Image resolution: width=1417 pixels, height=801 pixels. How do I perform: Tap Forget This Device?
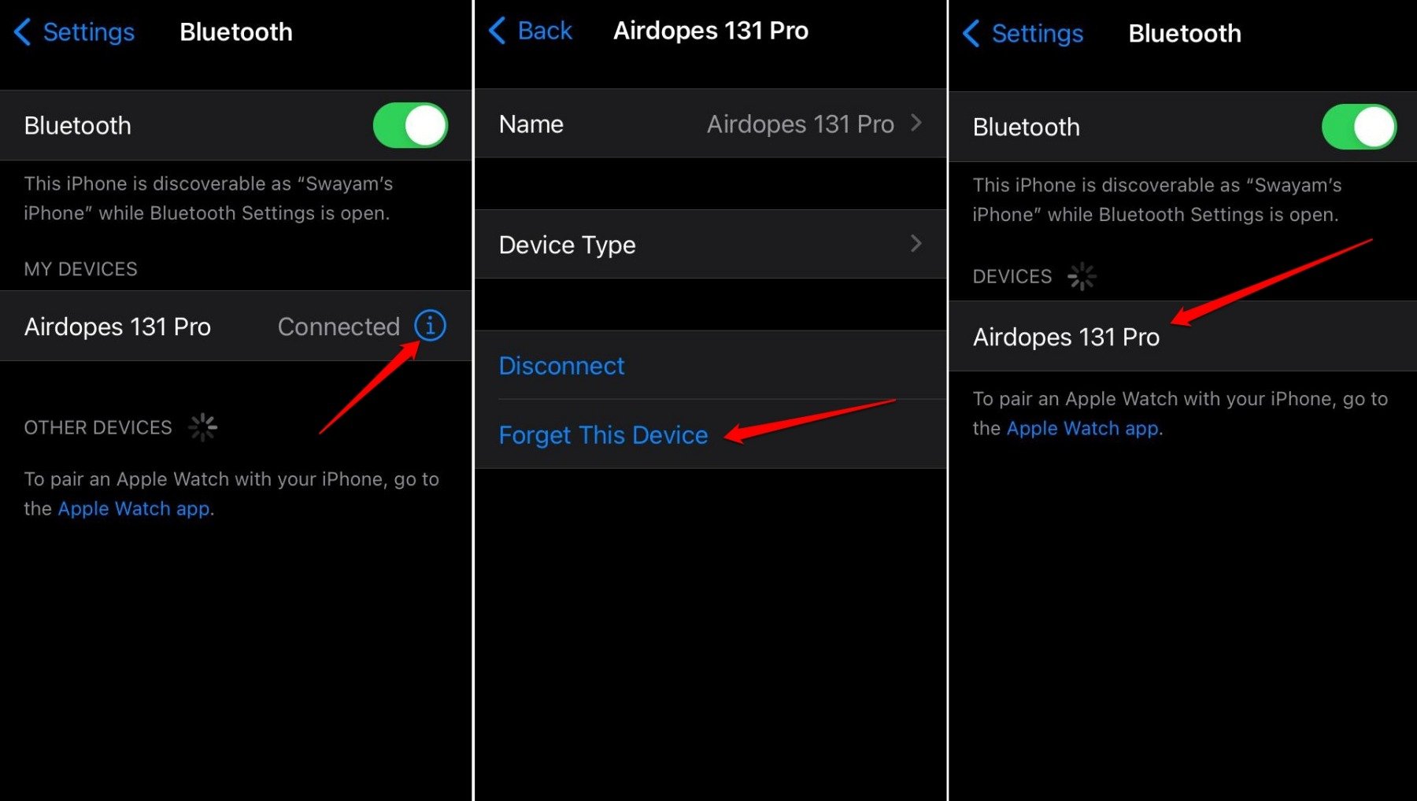[603, 435]
